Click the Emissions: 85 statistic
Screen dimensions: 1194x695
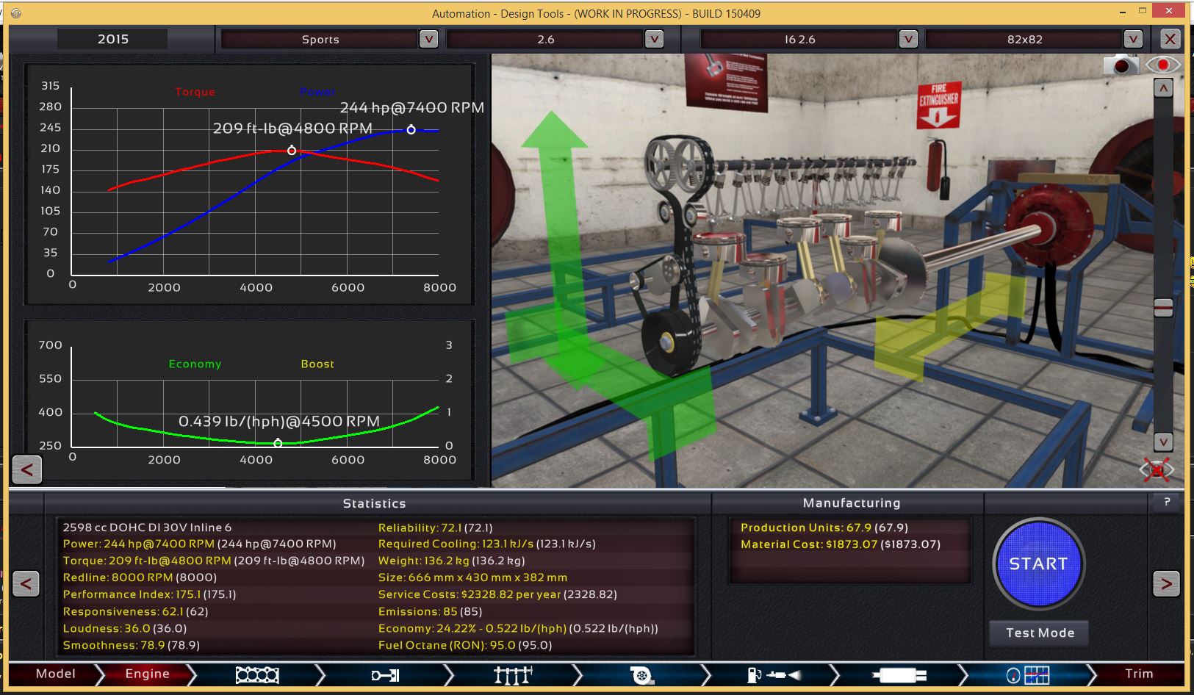click(x=430, y=611)
